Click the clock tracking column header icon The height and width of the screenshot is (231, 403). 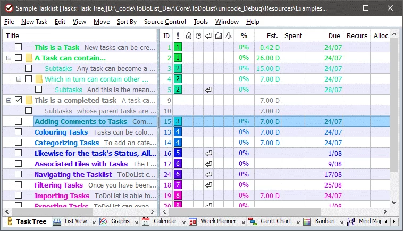pyautogui.click(x=198, y=36)
